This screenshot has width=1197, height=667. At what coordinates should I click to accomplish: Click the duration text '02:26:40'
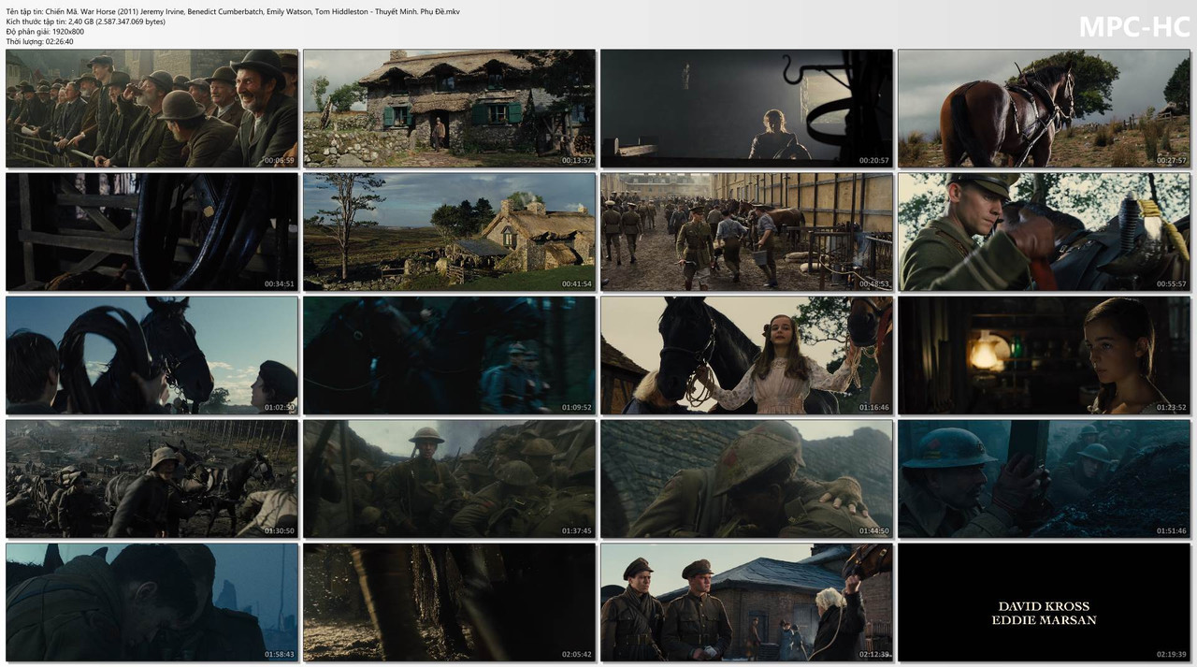59,42
